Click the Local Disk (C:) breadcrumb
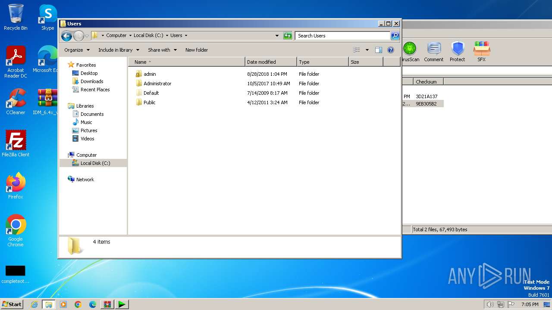The height and width of the screenshot is (310, 552). point(148,36)
